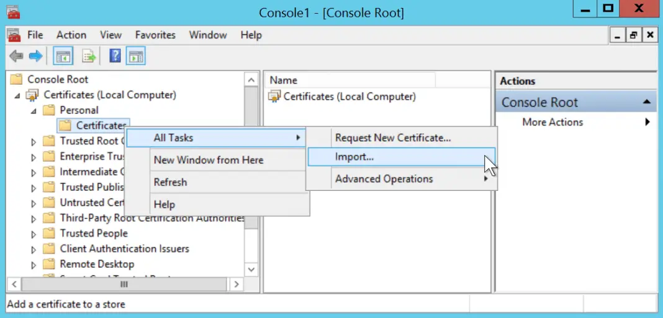Click the blue Forward arrow toolbar icon
The width and height of the screenshot is (663, 318).
[35, 56]
